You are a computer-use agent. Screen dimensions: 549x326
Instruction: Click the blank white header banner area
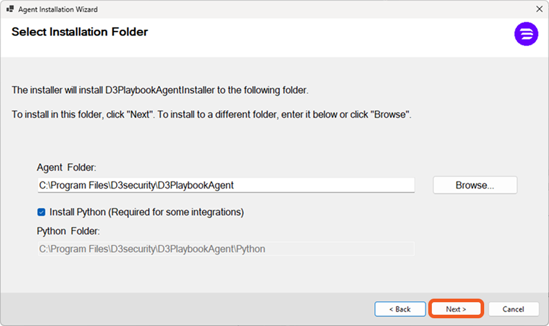pyautogui.click(x=327, y=37)
